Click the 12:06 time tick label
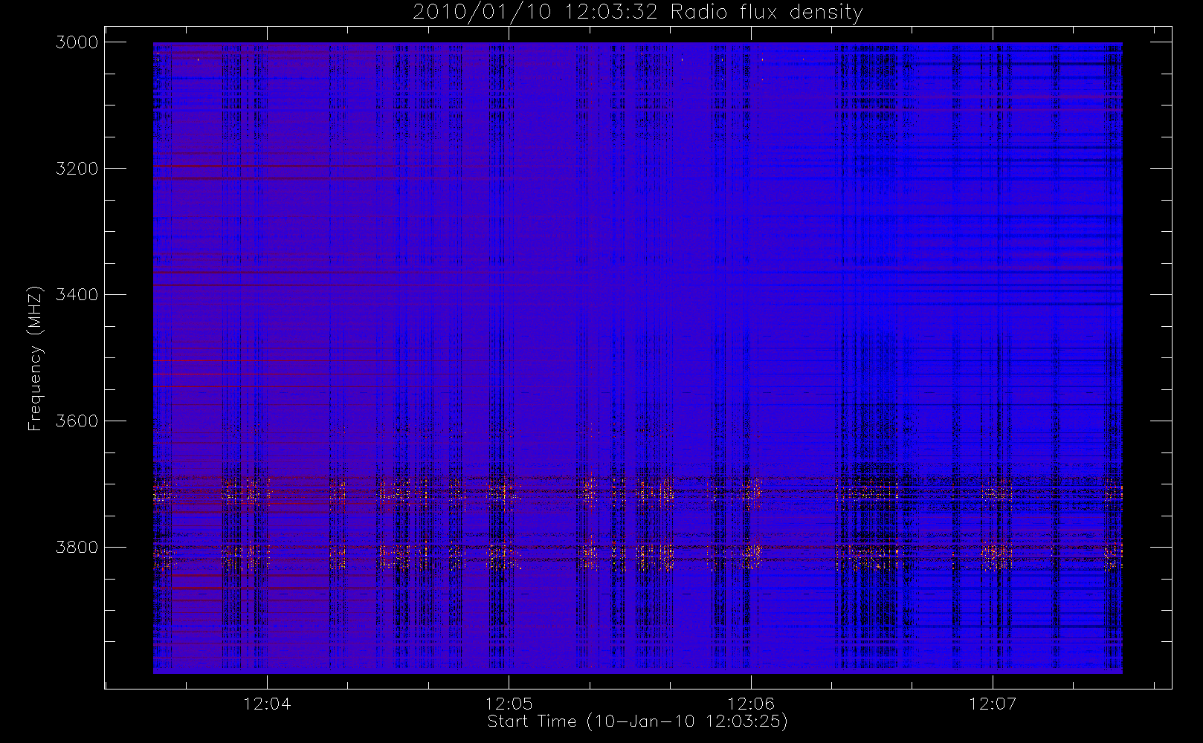The image size is (1203, 743). [x=751, y=704]
